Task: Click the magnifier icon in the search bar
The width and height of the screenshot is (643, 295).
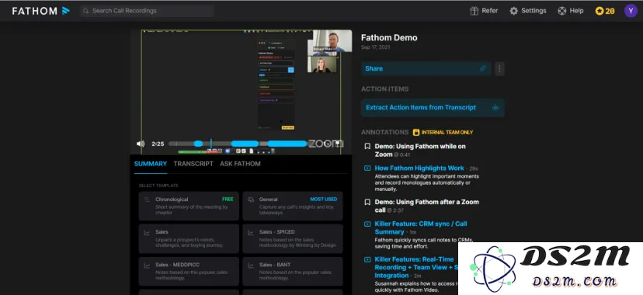Action: tap(85, 11)
